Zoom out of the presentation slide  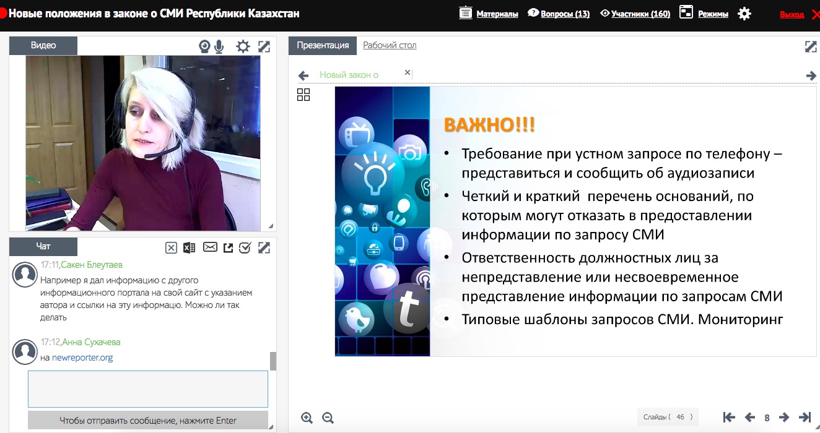tap(328, 418)
